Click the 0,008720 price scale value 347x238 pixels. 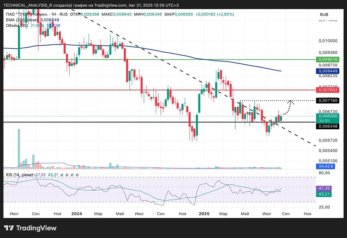pos(328,65)
